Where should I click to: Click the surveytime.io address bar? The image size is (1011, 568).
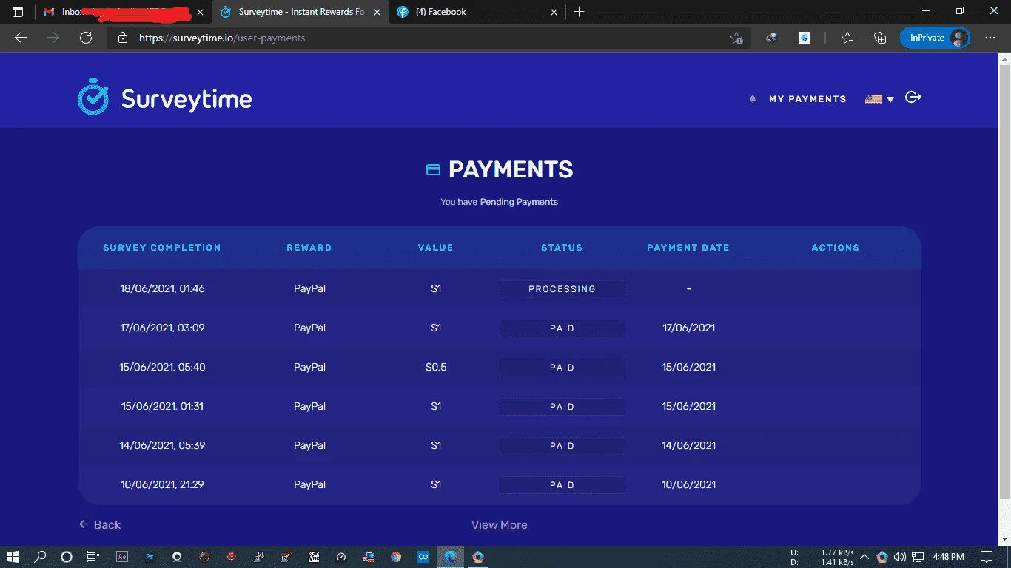tap(429, 38)
